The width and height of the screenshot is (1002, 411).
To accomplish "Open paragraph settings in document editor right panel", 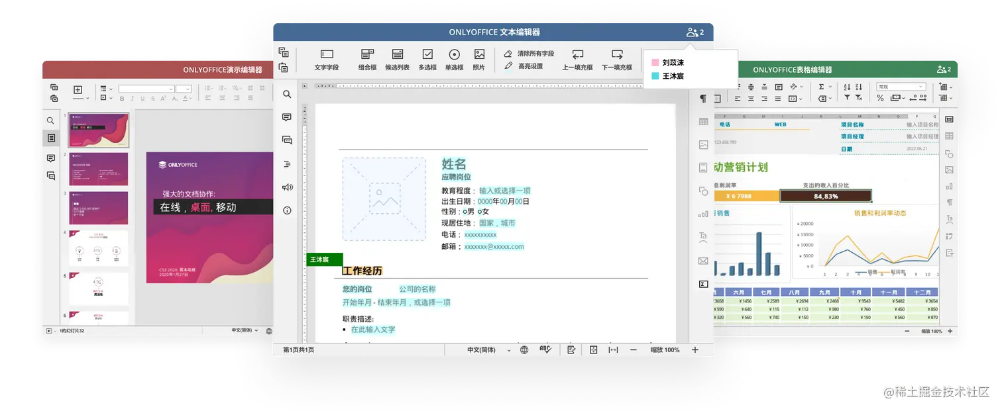I will pos(703,99).
